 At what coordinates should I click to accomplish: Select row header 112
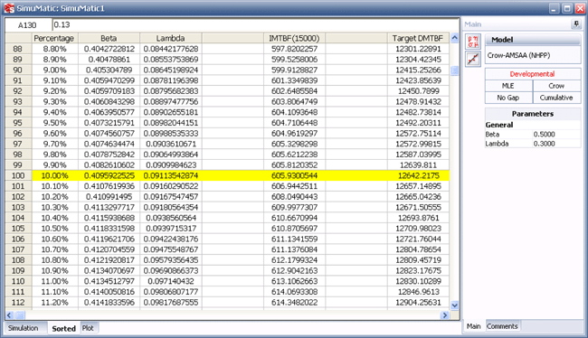tap(18, 302)
